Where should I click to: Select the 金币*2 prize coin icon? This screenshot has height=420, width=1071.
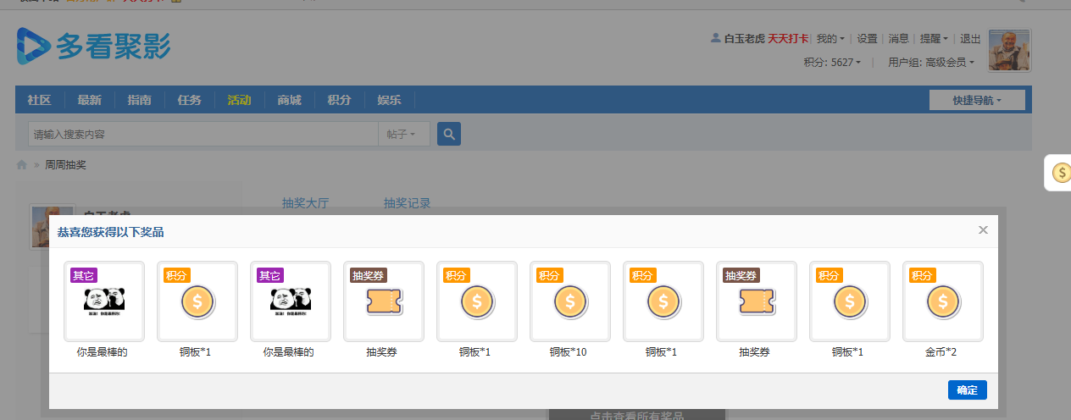(x=942, y=301)
